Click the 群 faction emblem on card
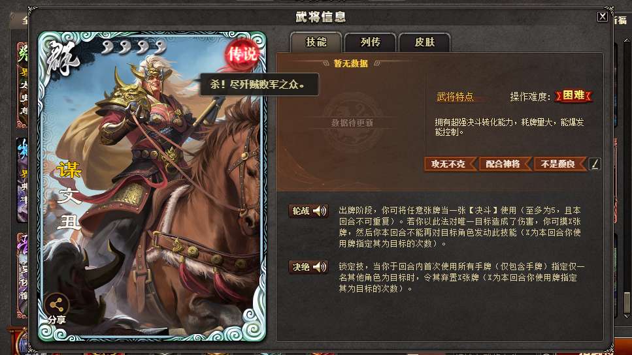 [x=61, y=57]
